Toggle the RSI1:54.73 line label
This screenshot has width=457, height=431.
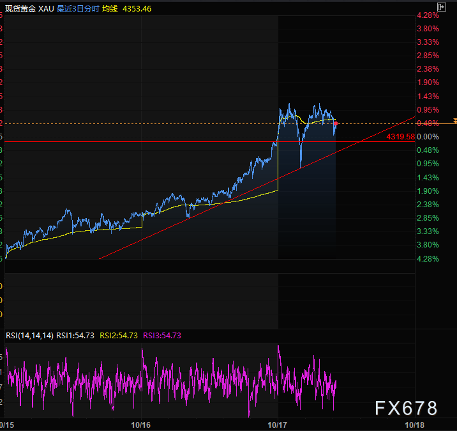pos(75,336)
